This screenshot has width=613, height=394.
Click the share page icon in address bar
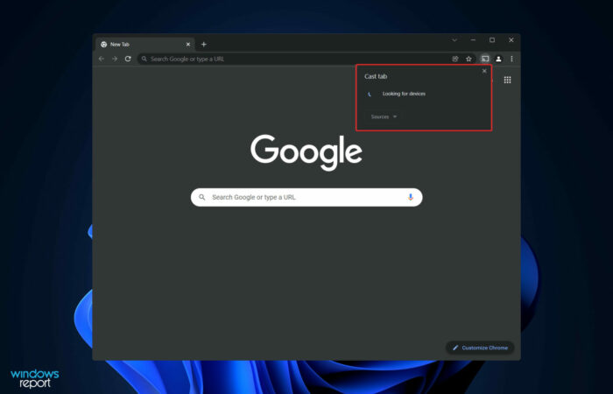pyautogui.click(x=455, y=59)
